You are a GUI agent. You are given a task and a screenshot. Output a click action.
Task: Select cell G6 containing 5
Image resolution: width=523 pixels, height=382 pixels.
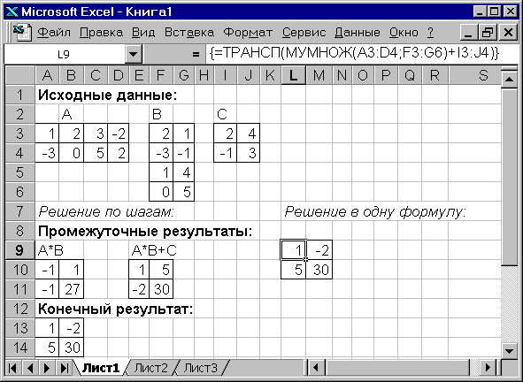point(184,192)
